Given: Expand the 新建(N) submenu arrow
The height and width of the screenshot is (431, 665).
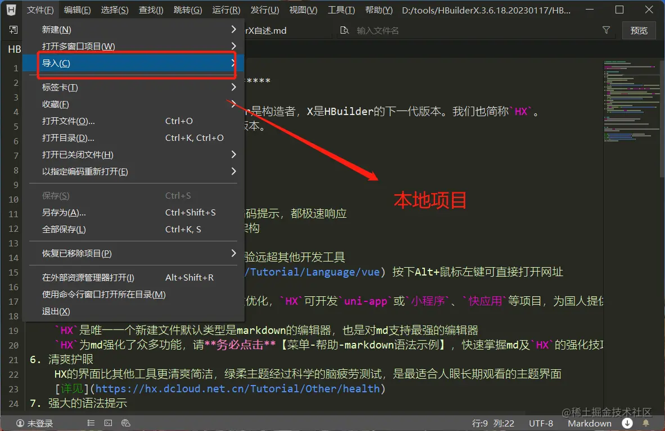Looking at the screenshot, I should [x=234, y=29].
